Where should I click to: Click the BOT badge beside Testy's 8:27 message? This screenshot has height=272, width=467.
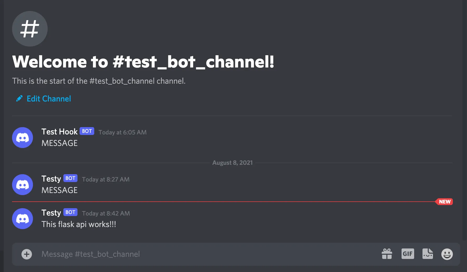click(70, 178)
